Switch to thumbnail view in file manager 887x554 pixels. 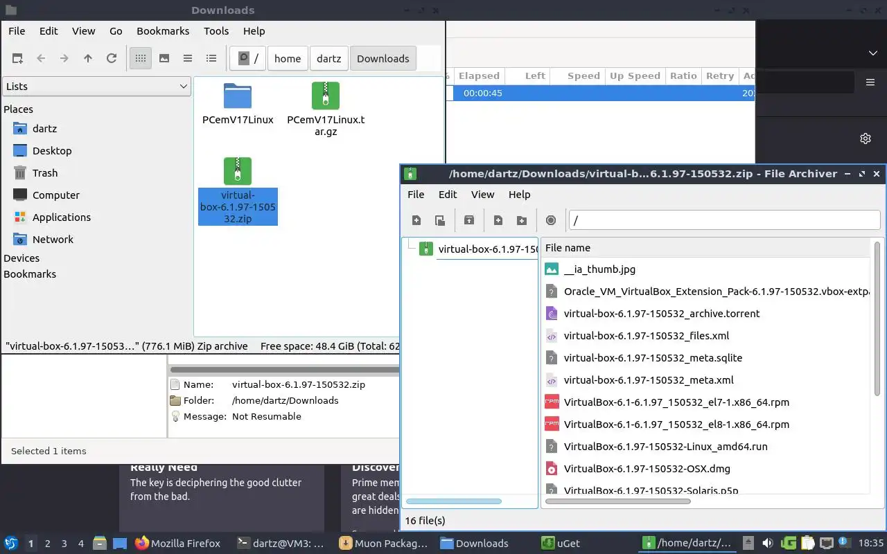(x=164, y=59)
